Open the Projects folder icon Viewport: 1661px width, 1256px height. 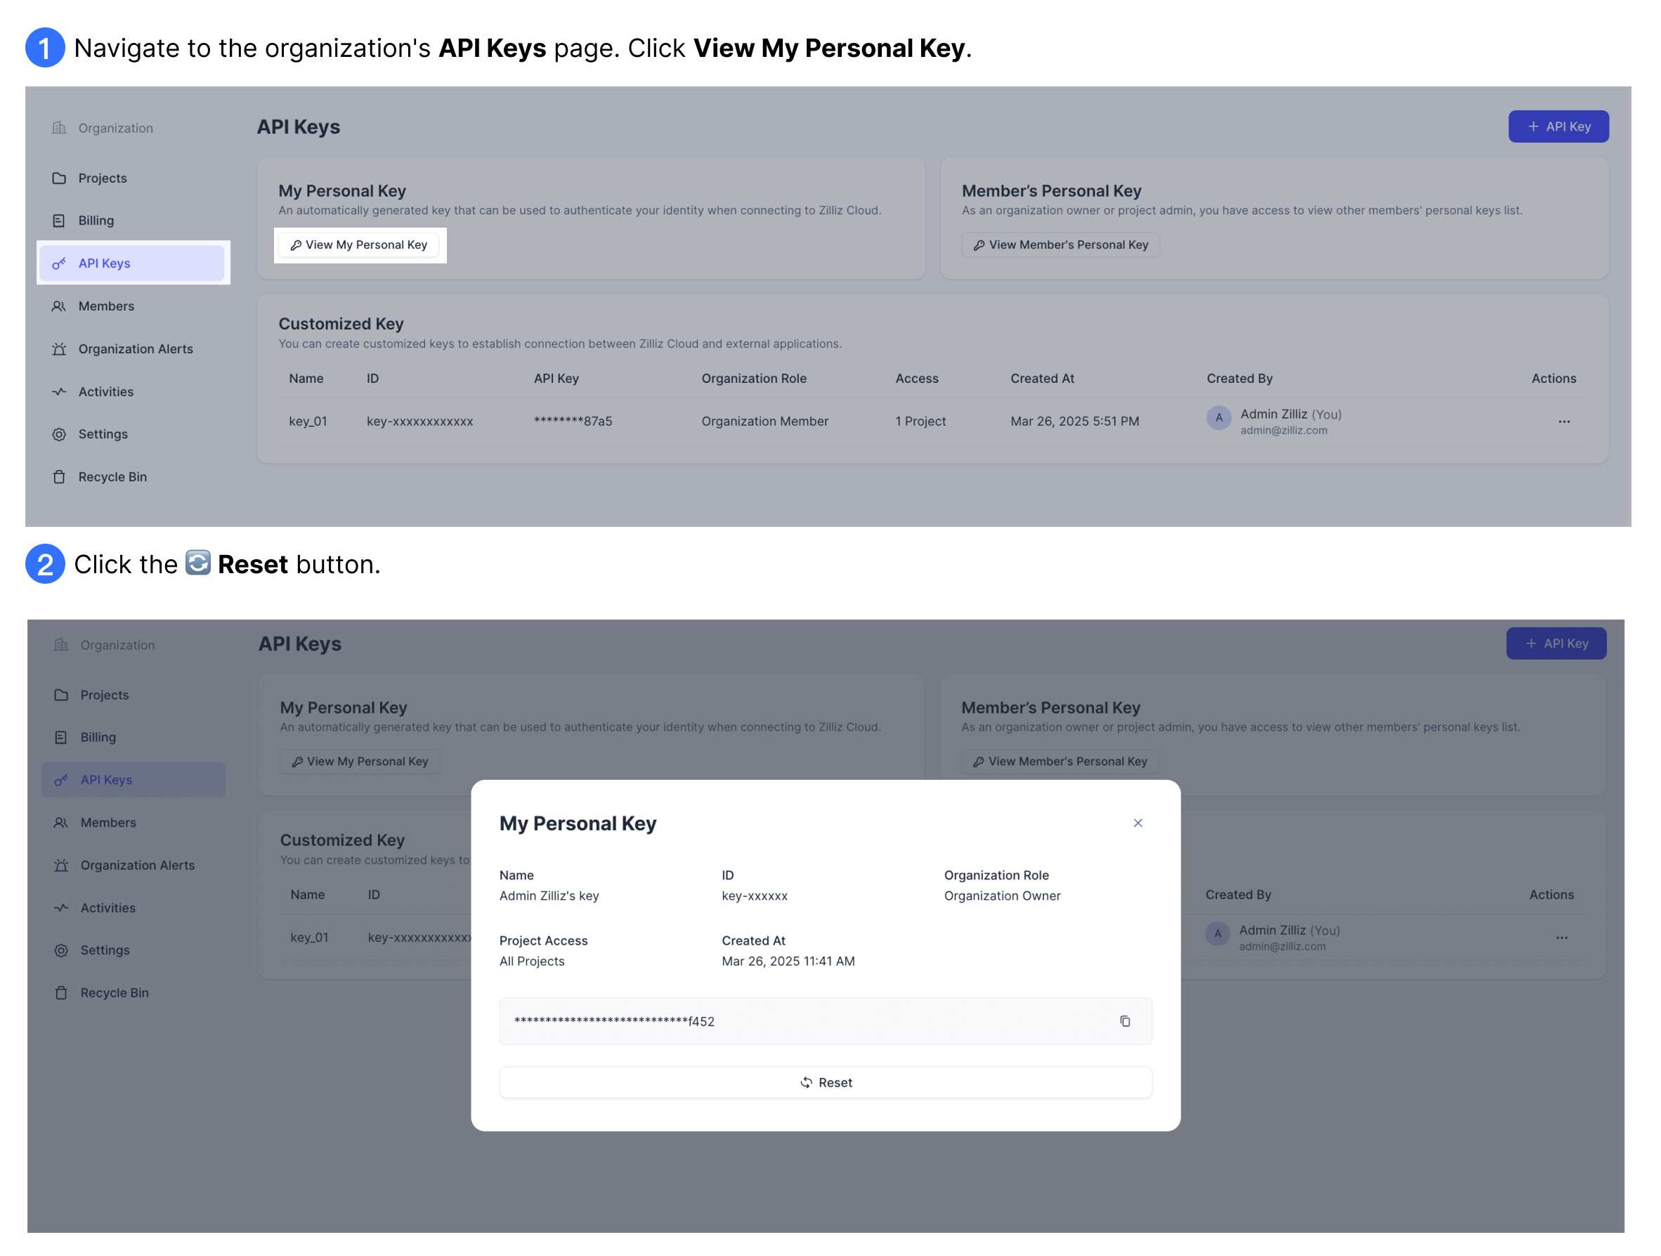pyautogui.click(x=60, y=178)
